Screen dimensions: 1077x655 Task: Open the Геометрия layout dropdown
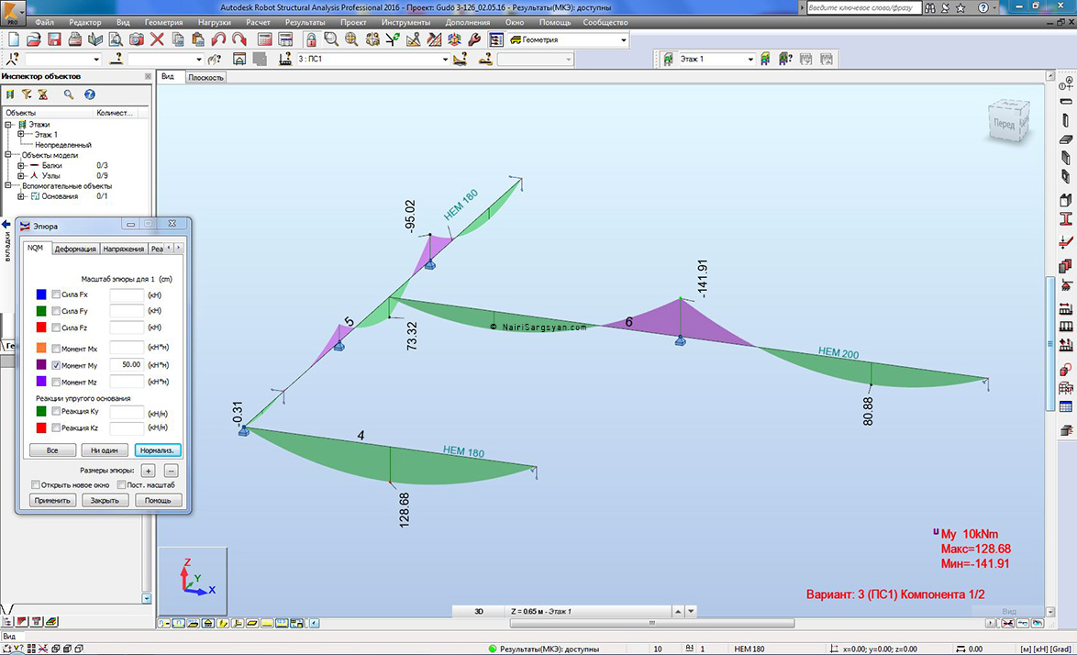[623, 39]
